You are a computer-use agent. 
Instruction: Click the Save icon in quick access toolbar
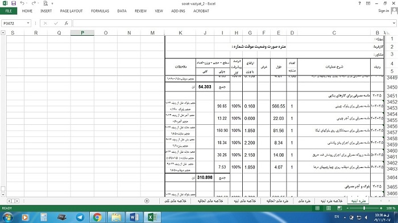[14, 3]
